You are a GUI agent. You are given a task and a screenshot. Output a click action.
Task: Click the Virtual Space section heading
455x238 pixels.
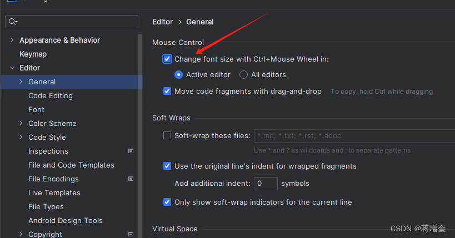click(174, 229)
